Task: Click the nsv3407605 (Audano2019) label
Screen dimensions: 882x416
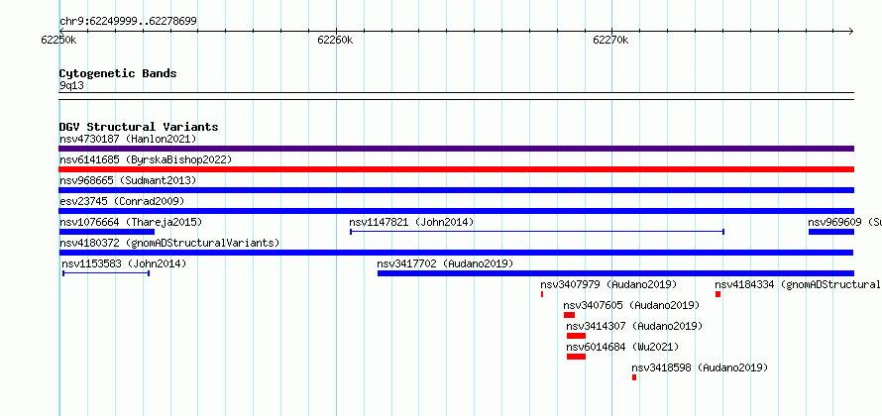Action: point(631,305)
